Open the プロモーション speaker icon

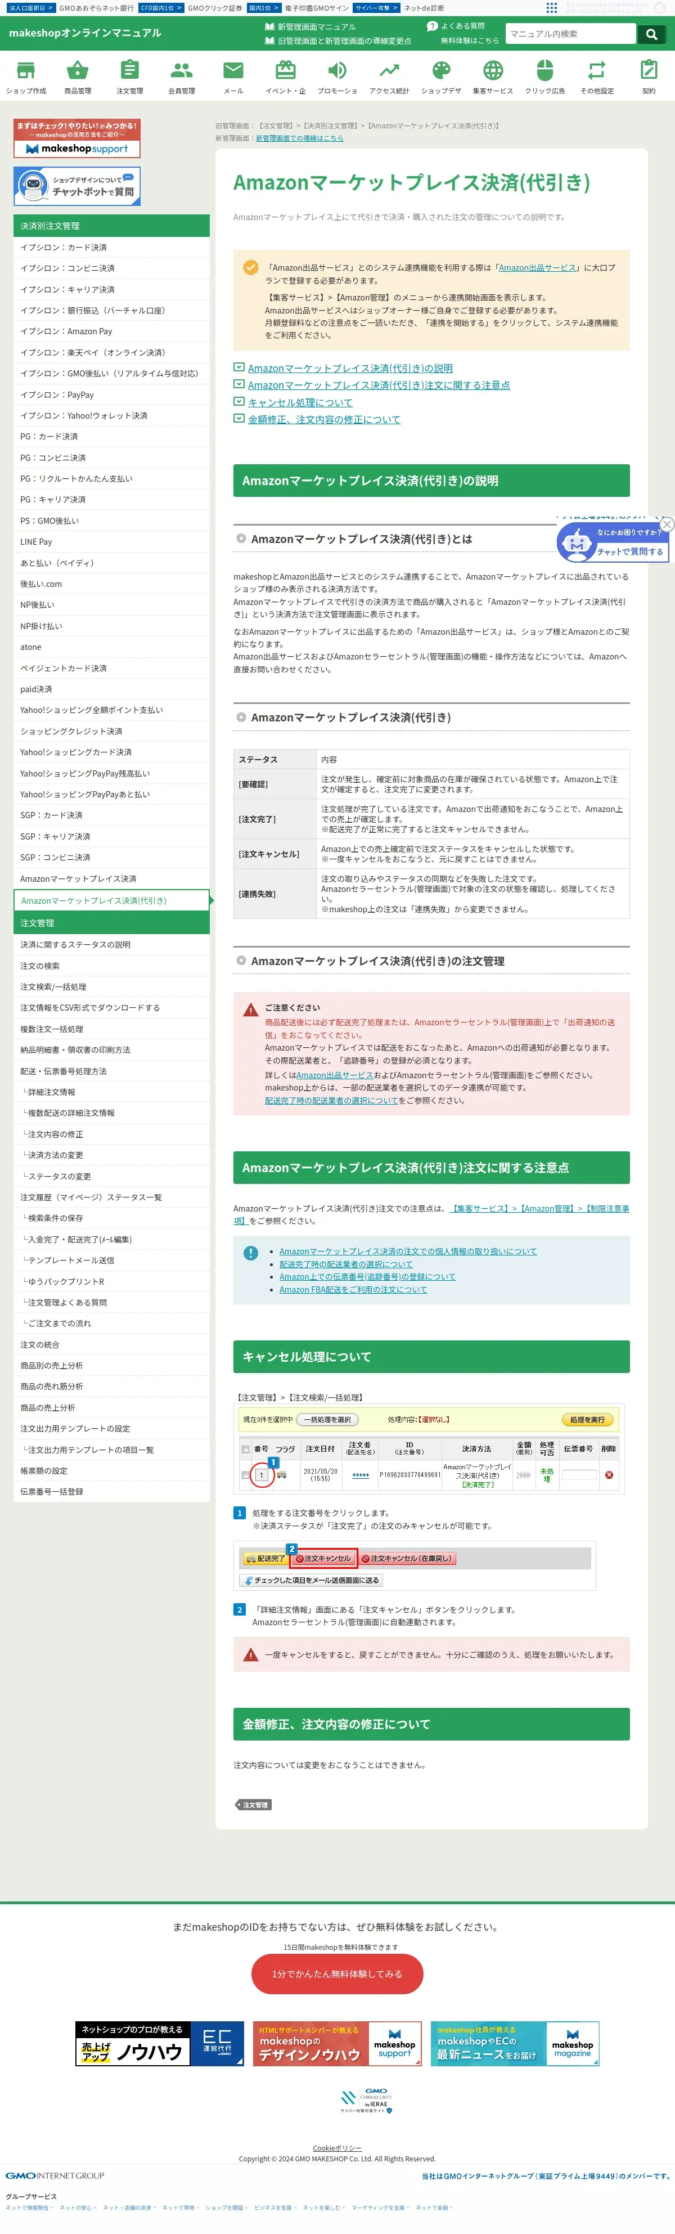[337, 70]
